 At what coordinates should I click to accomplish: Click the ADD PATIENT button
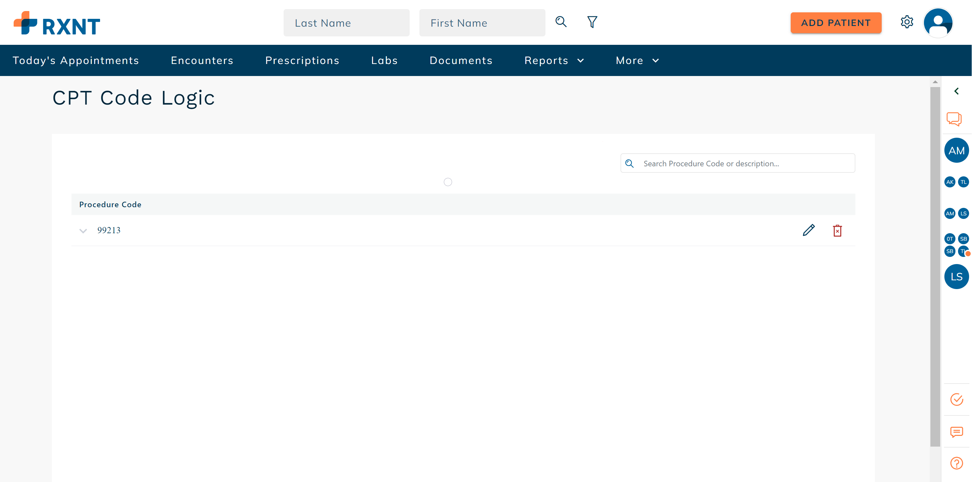(x=836, y=23)
